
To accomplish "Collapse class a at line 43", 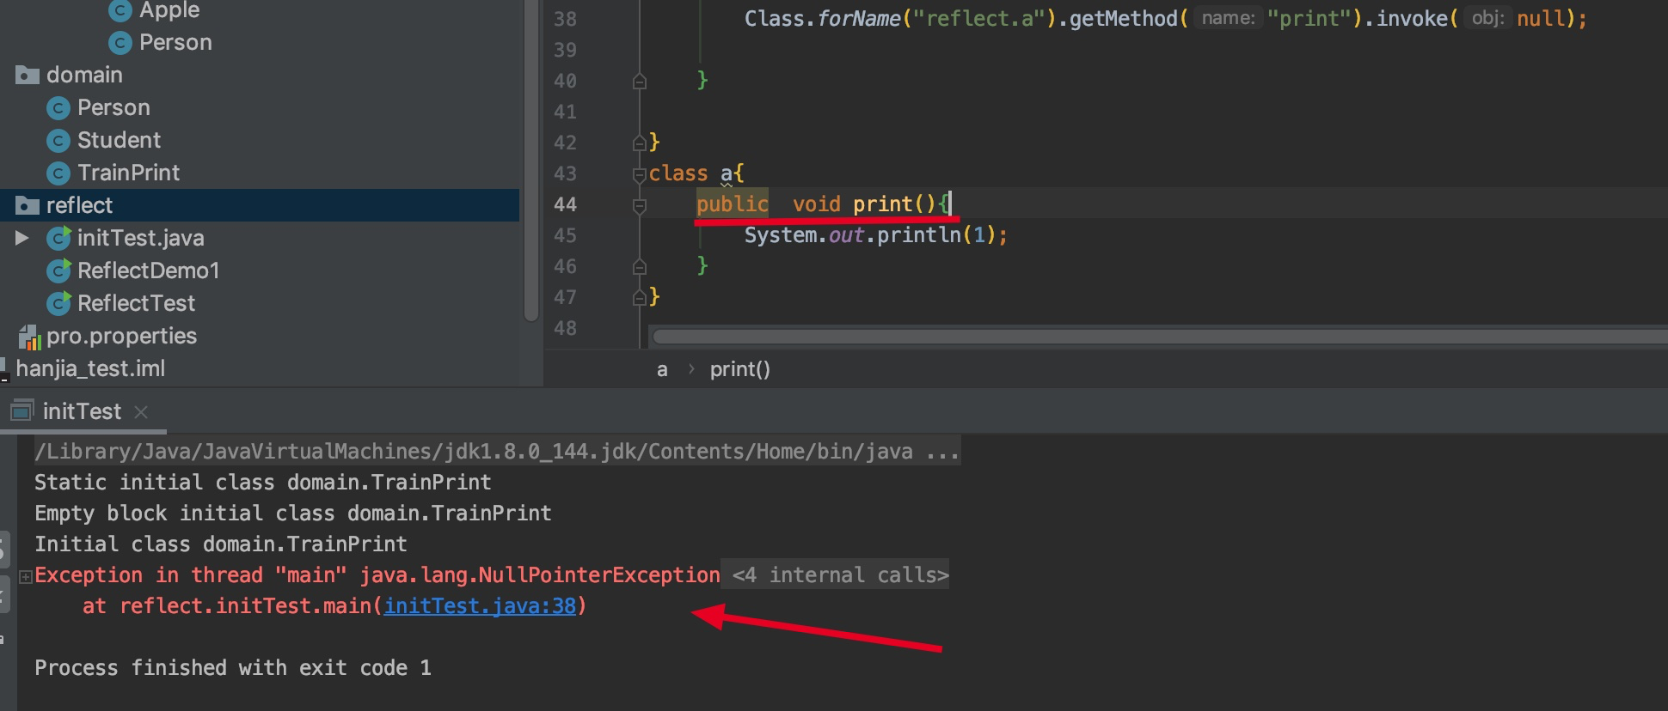I will (639, 174).
